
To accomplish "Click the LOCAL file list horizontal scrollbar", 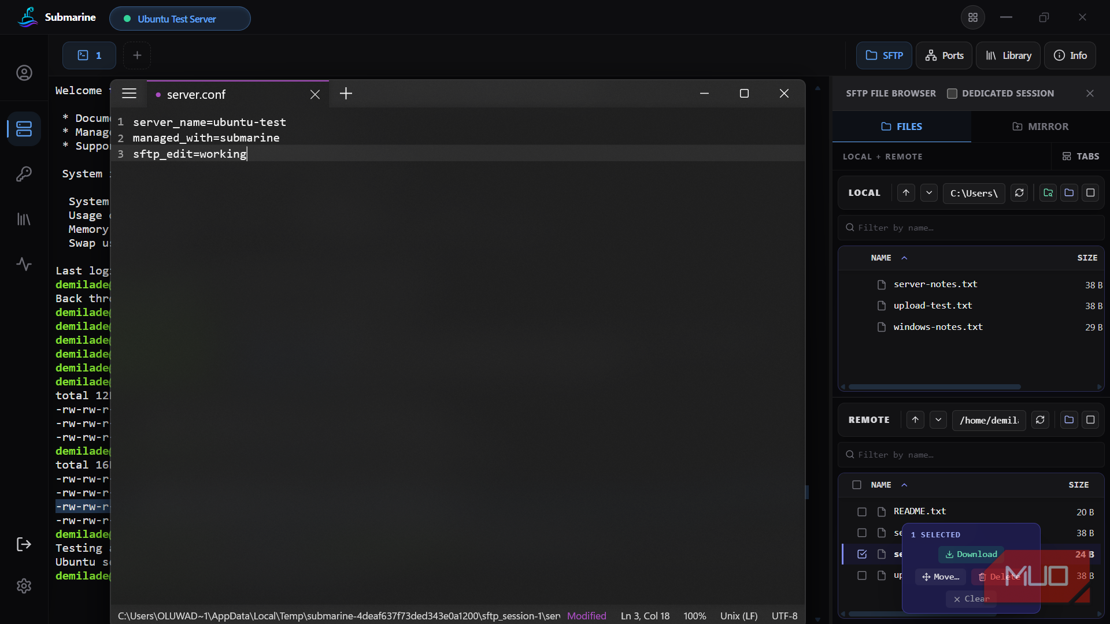I will pos(934,387).
